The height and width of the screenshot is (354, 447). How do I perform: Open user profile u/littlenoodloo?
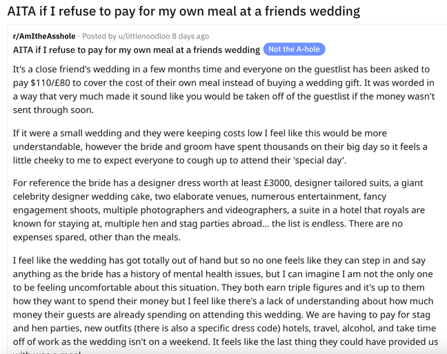(x=144, y=36)
